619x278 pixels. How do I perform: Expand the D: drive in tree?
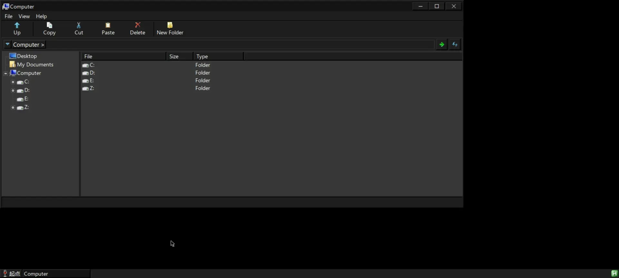click(13, 90)
